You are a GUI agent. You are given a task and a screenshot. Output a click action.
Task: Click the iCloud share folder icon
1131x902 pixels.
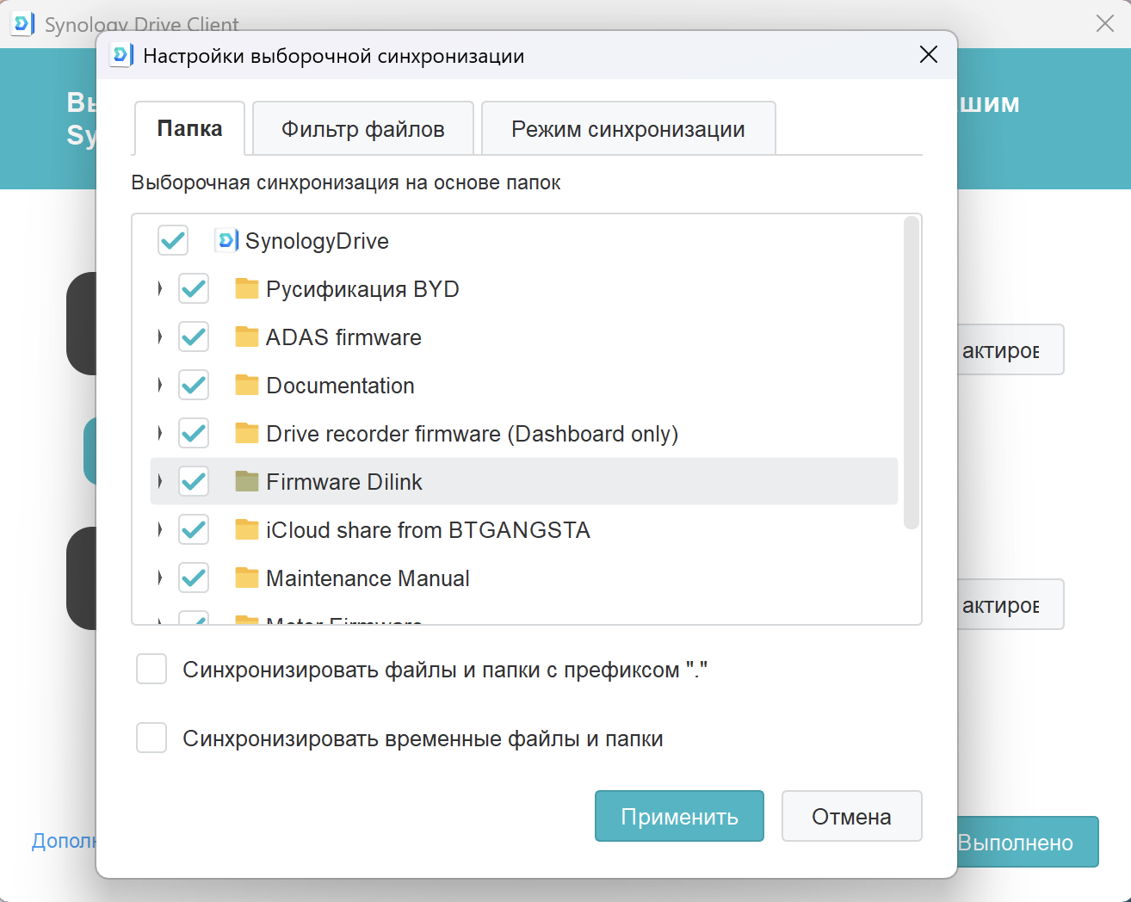247,529
